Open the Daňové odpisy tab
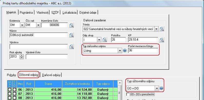The width and height of the screenshot is (204, 100). [x=51, y=75]
